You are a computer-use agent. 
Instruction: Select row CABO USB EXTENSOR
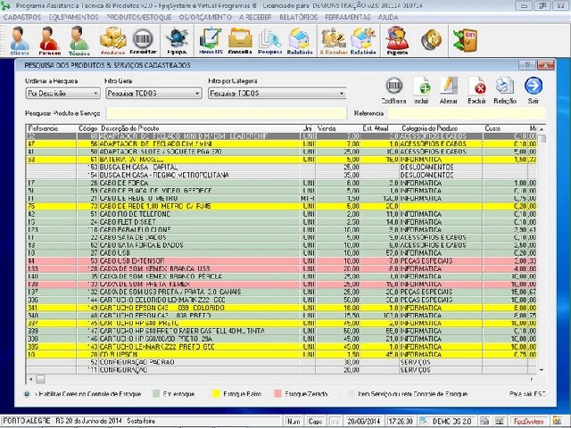(282, 261)
